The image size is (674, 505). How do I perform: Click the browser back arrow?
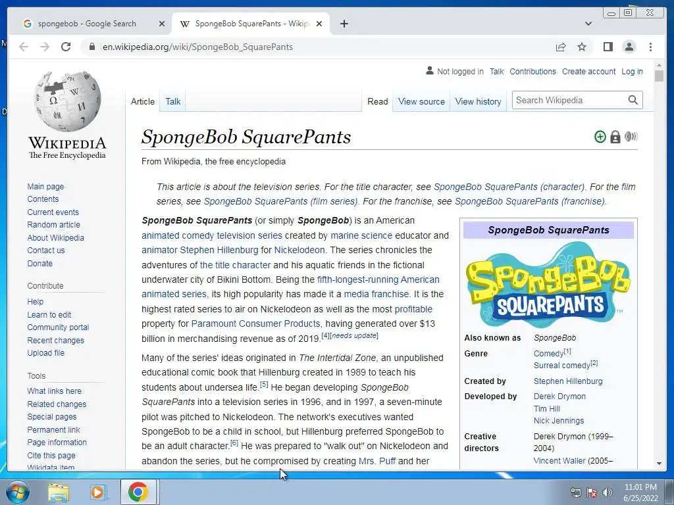click(24, 47)
